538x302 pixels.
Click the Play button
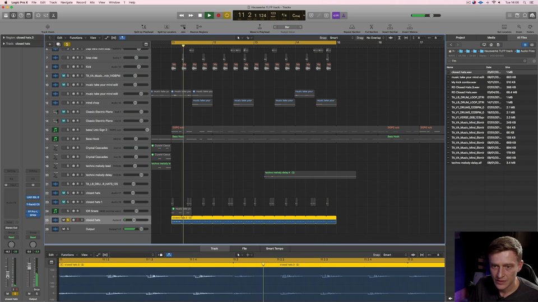pyautogui.click(x=209, y=16)
